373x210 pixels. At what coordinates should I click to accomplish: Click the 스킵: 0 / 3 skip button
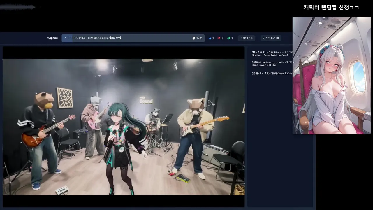246,38
